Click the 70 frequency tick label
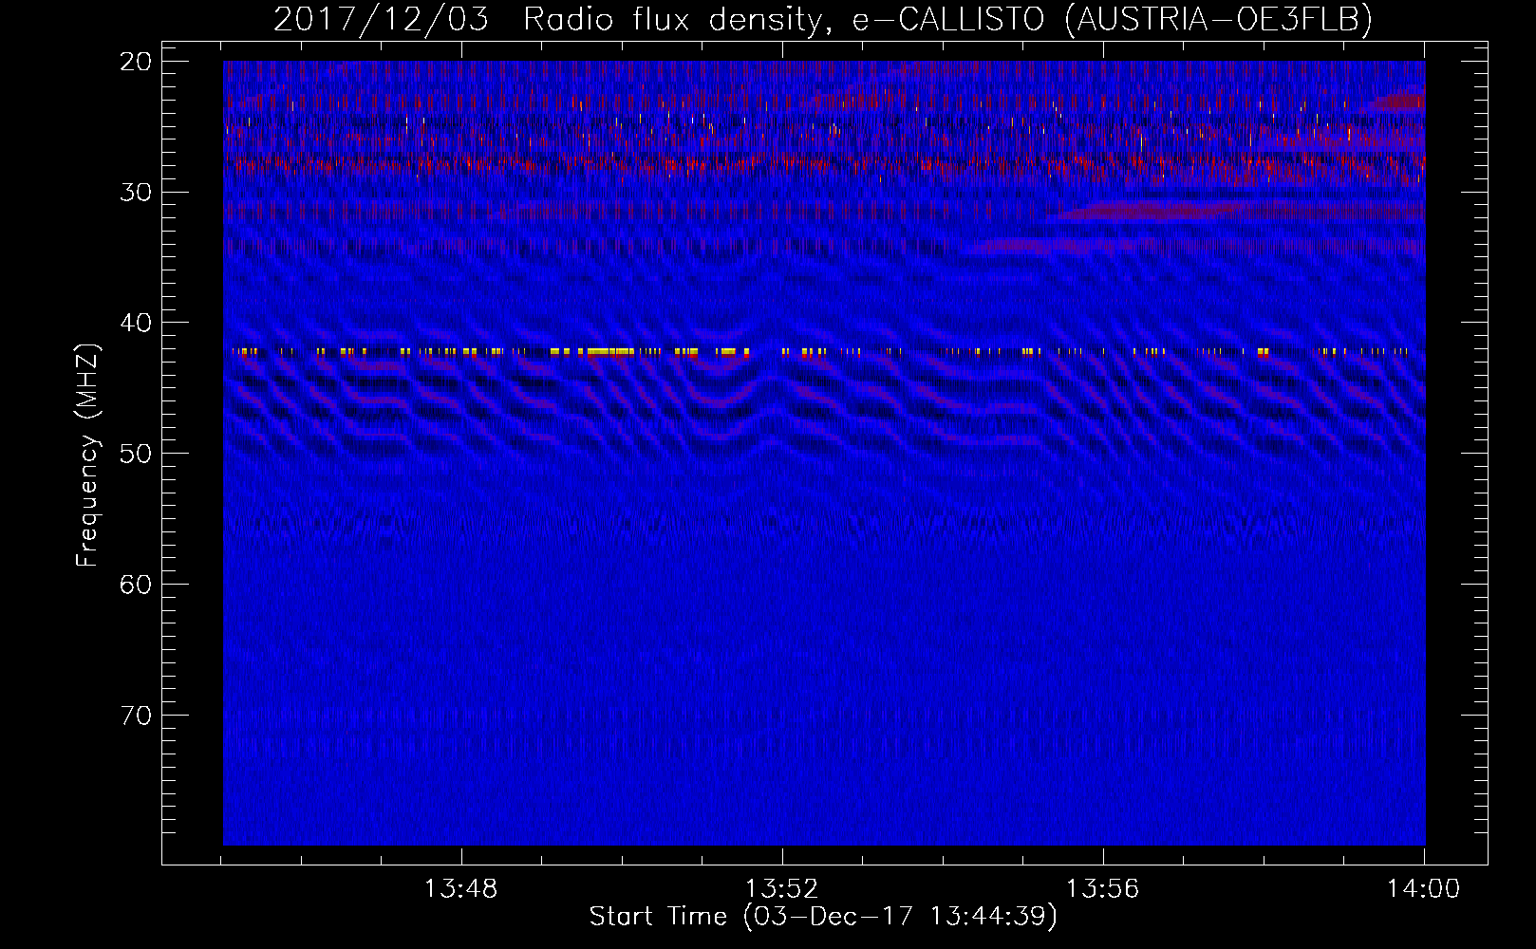This screenshot has height=949, width=1536. coord(137,716)
